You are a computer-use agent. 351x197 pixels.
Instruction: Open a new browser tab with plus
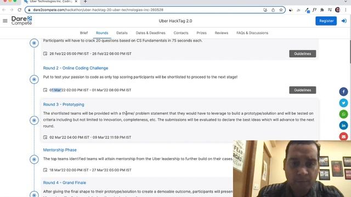click(x=86, y=2)
